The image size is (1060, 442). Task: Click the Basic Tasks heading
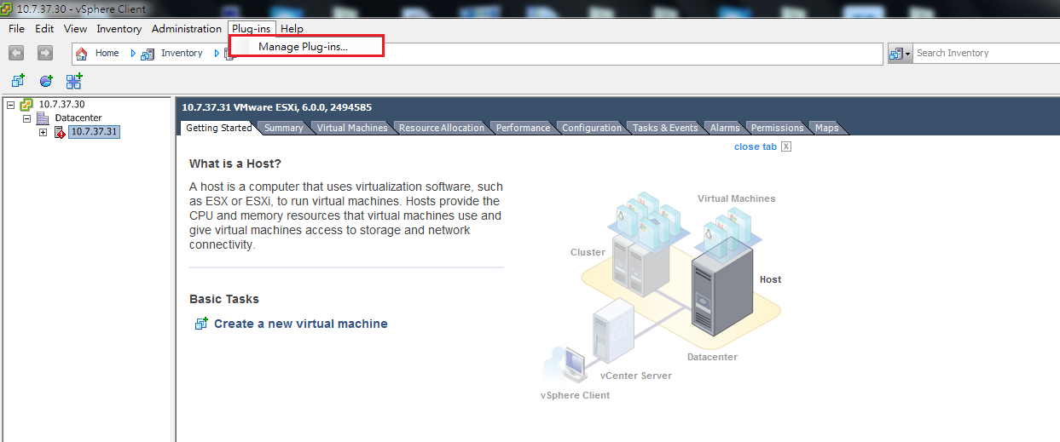pos(224,299)
